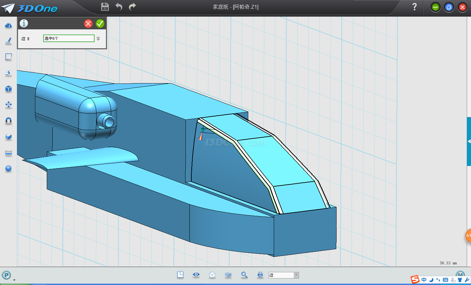Click the 边 E selection input field
Viewport: 471px width, 285px height.
click(69, 38)
